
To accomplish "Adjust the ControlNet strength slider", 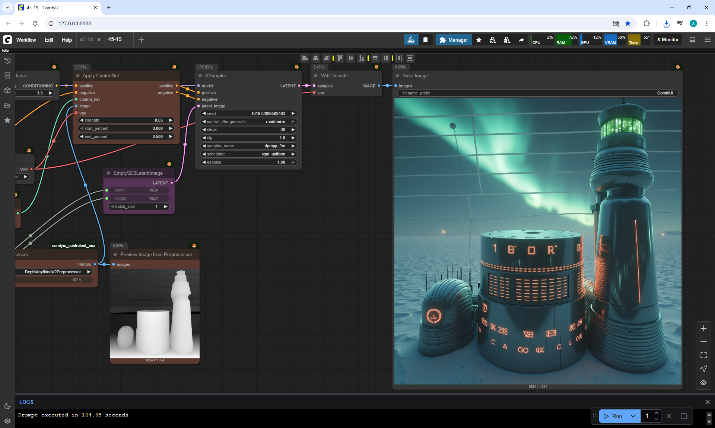I will 126,120.
